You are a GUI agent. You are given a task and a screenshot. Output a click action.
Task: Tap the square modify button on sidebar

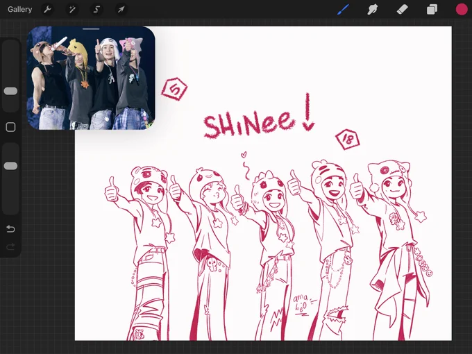coord(10,127)
